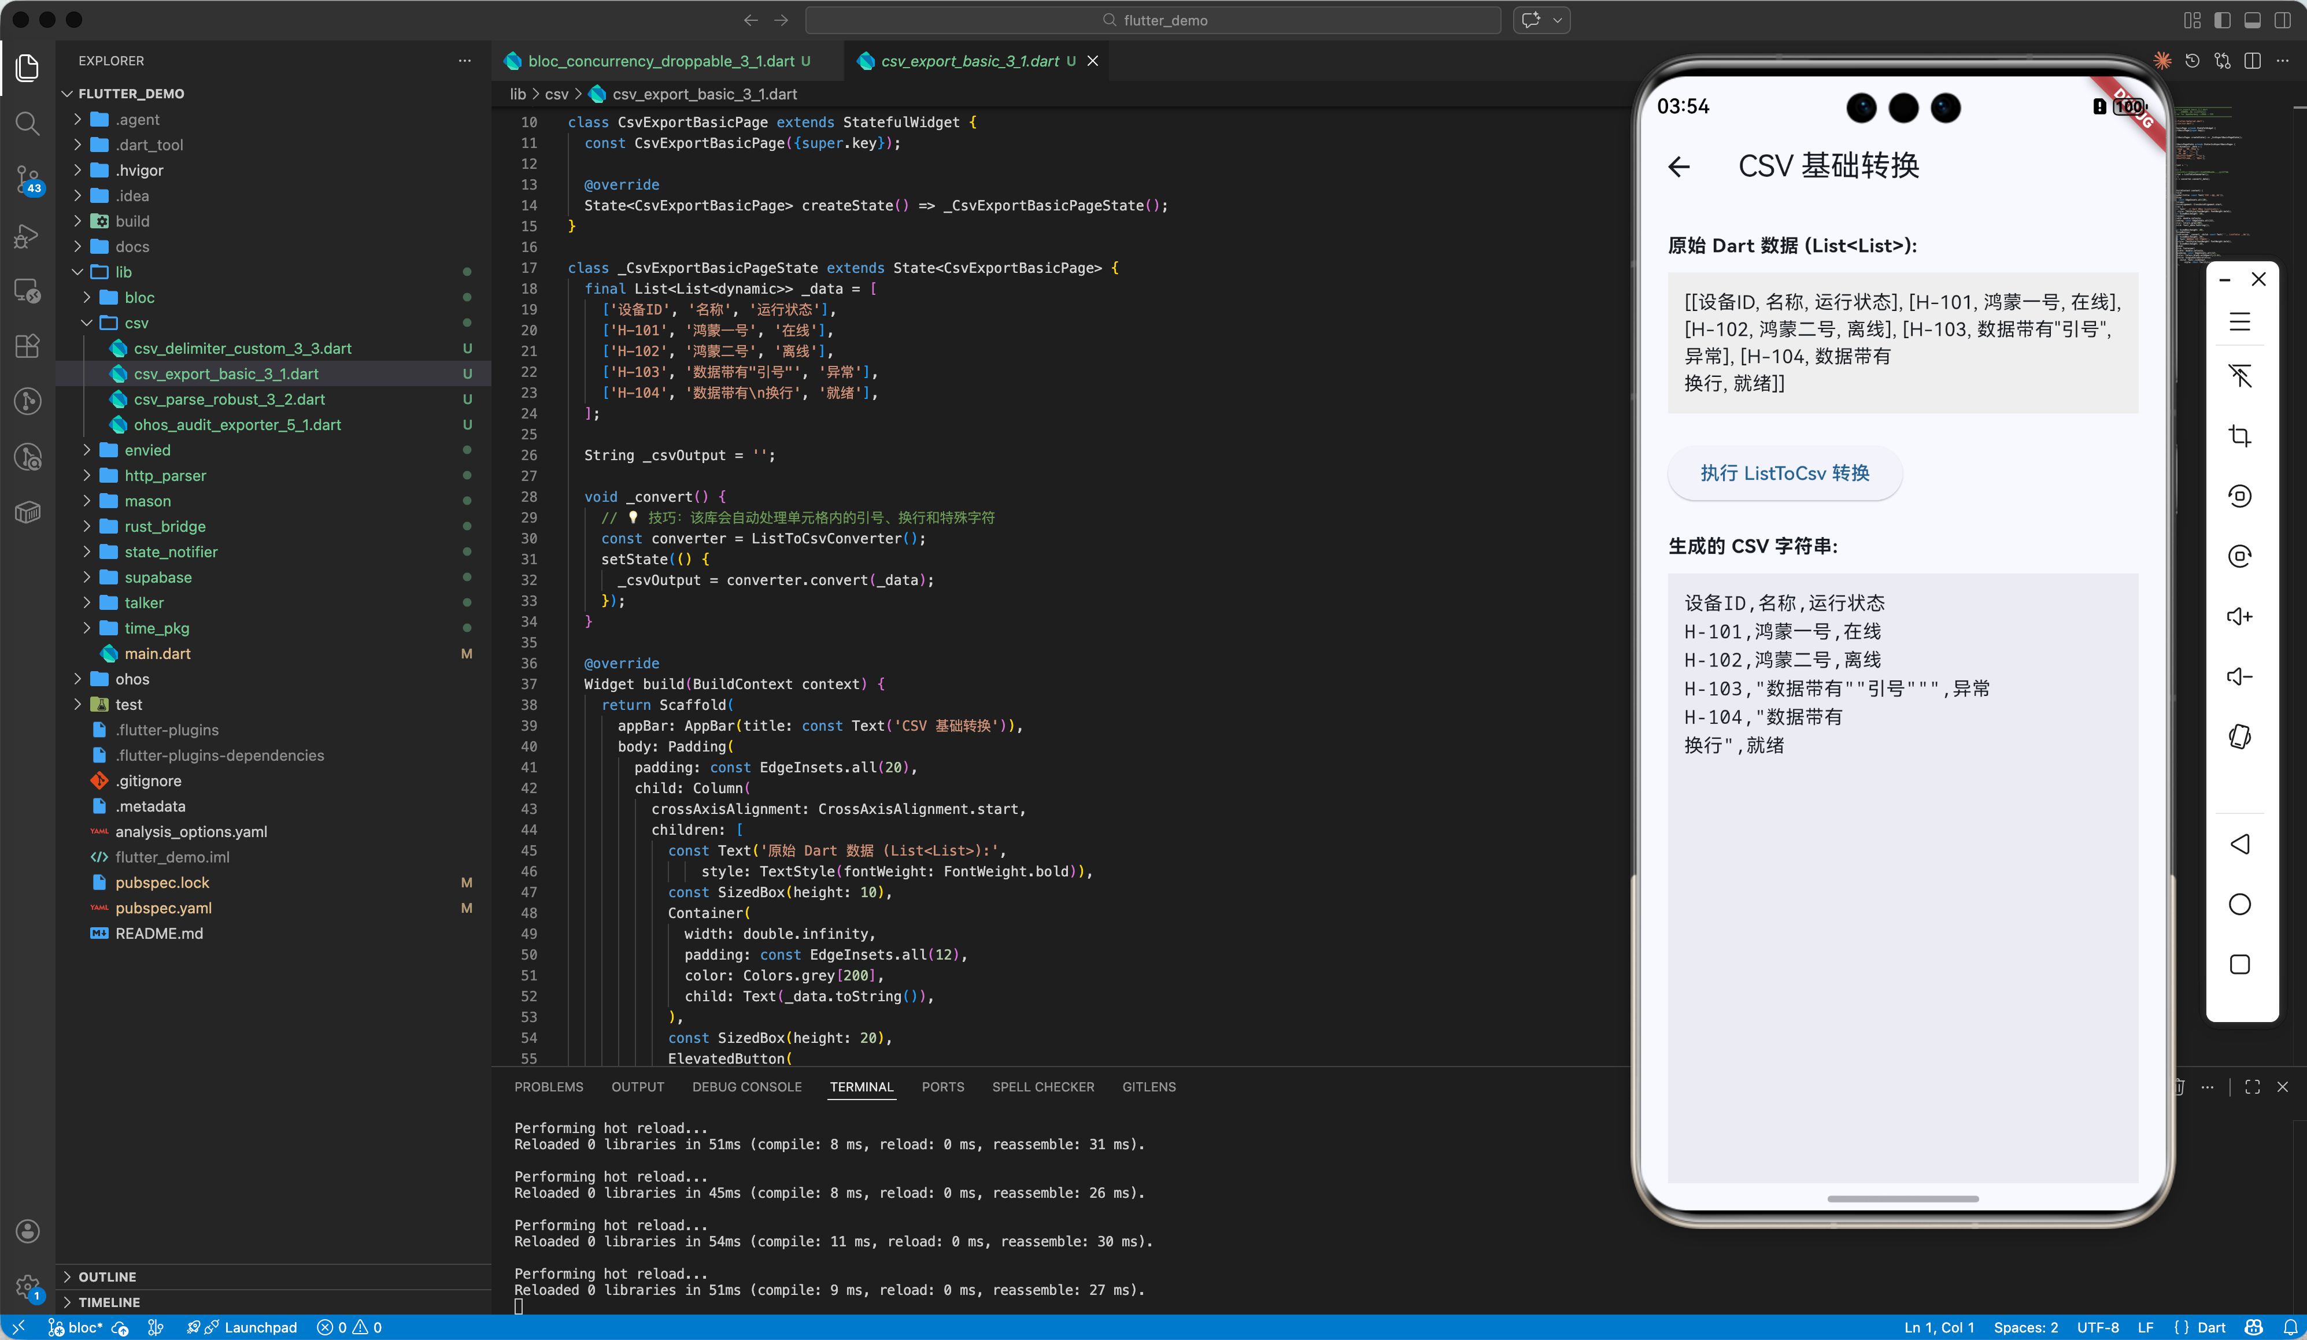
Task: Open Run and Debug view
Action: 28,236
